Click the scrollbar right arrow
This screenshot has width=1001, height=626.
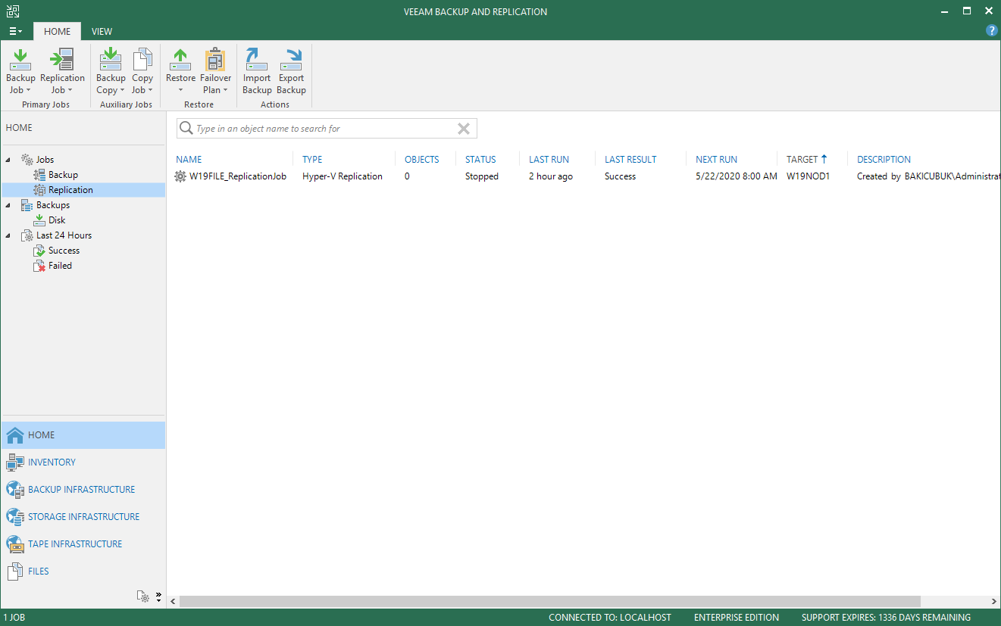(x=994, y=602)
